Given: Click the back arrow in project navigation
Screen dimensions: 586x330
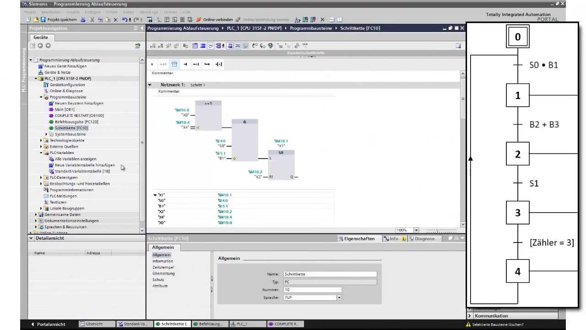Looking at the screenshot, I should point(40,46).
